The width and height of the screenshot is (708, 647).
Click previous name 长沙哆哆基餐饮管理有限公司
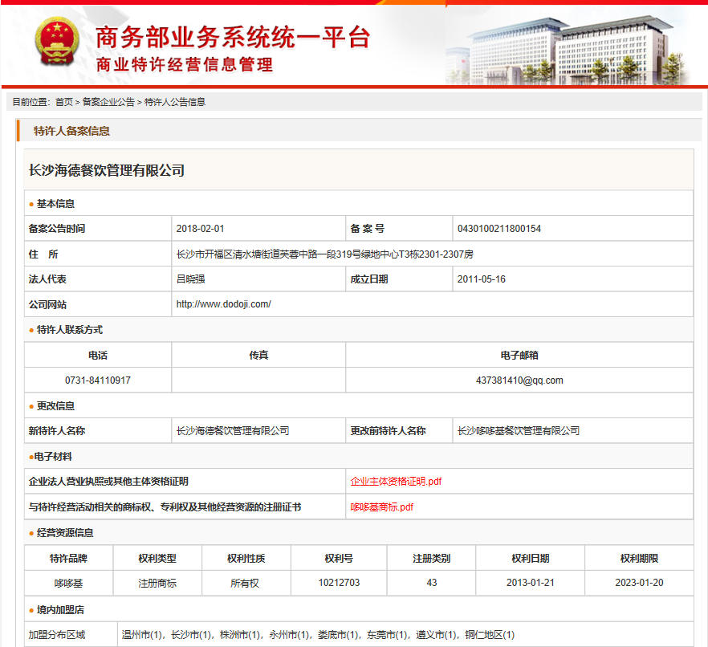pos(519,431)
